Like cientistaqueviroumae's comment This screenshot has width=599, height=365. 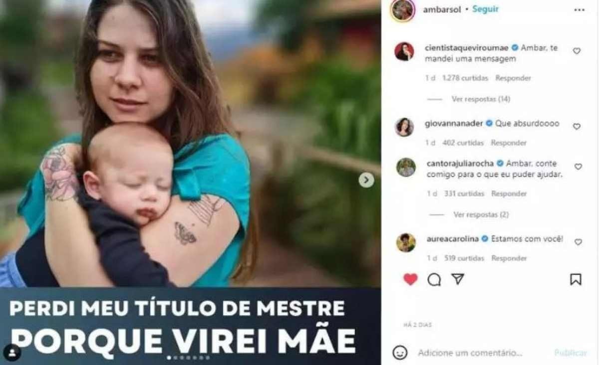(x=577, y=51)
